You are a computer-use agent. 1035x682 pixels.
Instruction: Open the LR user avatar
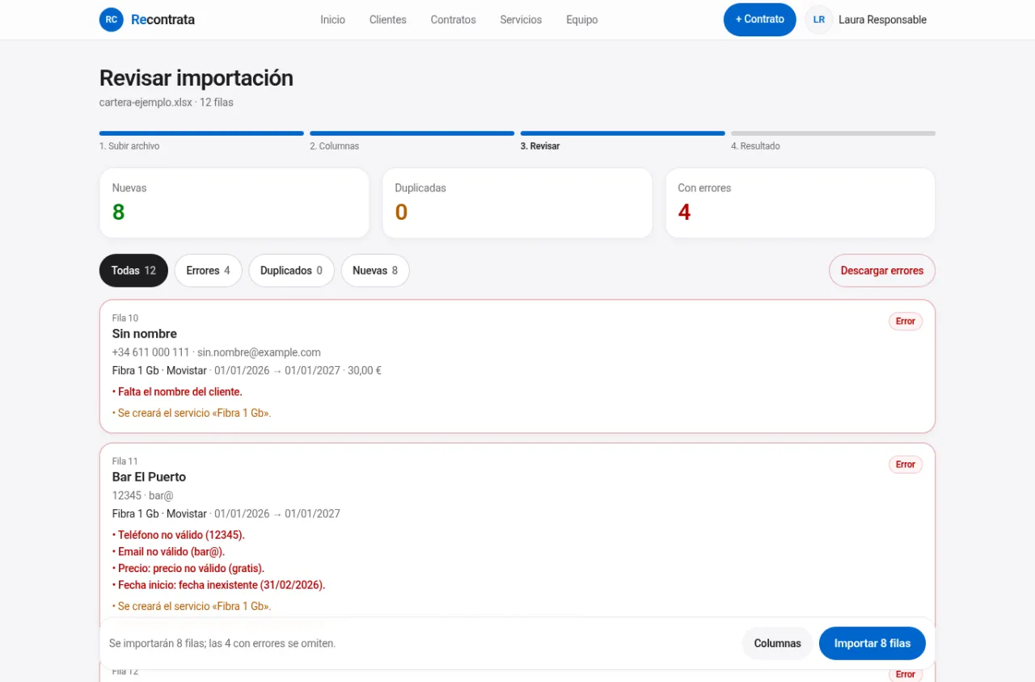coord(819,19)
